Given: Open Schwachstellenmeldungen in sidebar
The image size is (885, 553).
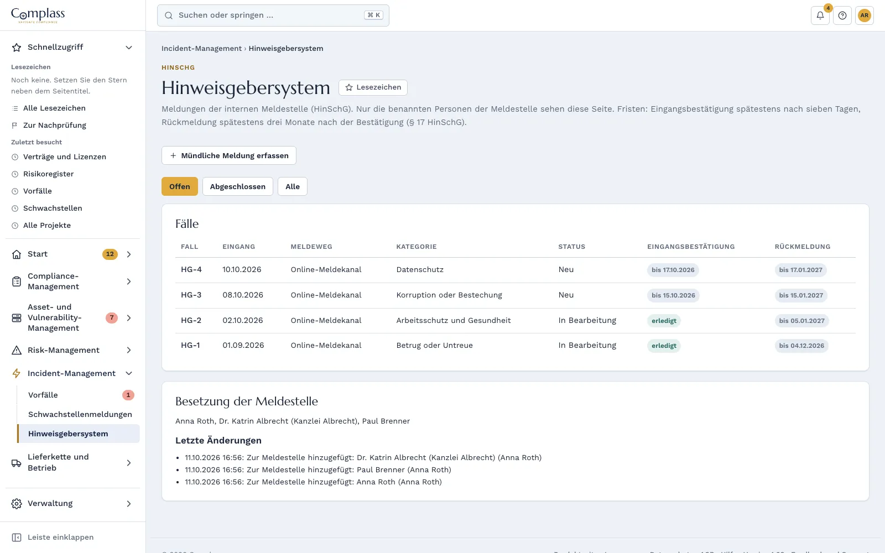Looking at the screenshot, I should click(79, 414).
